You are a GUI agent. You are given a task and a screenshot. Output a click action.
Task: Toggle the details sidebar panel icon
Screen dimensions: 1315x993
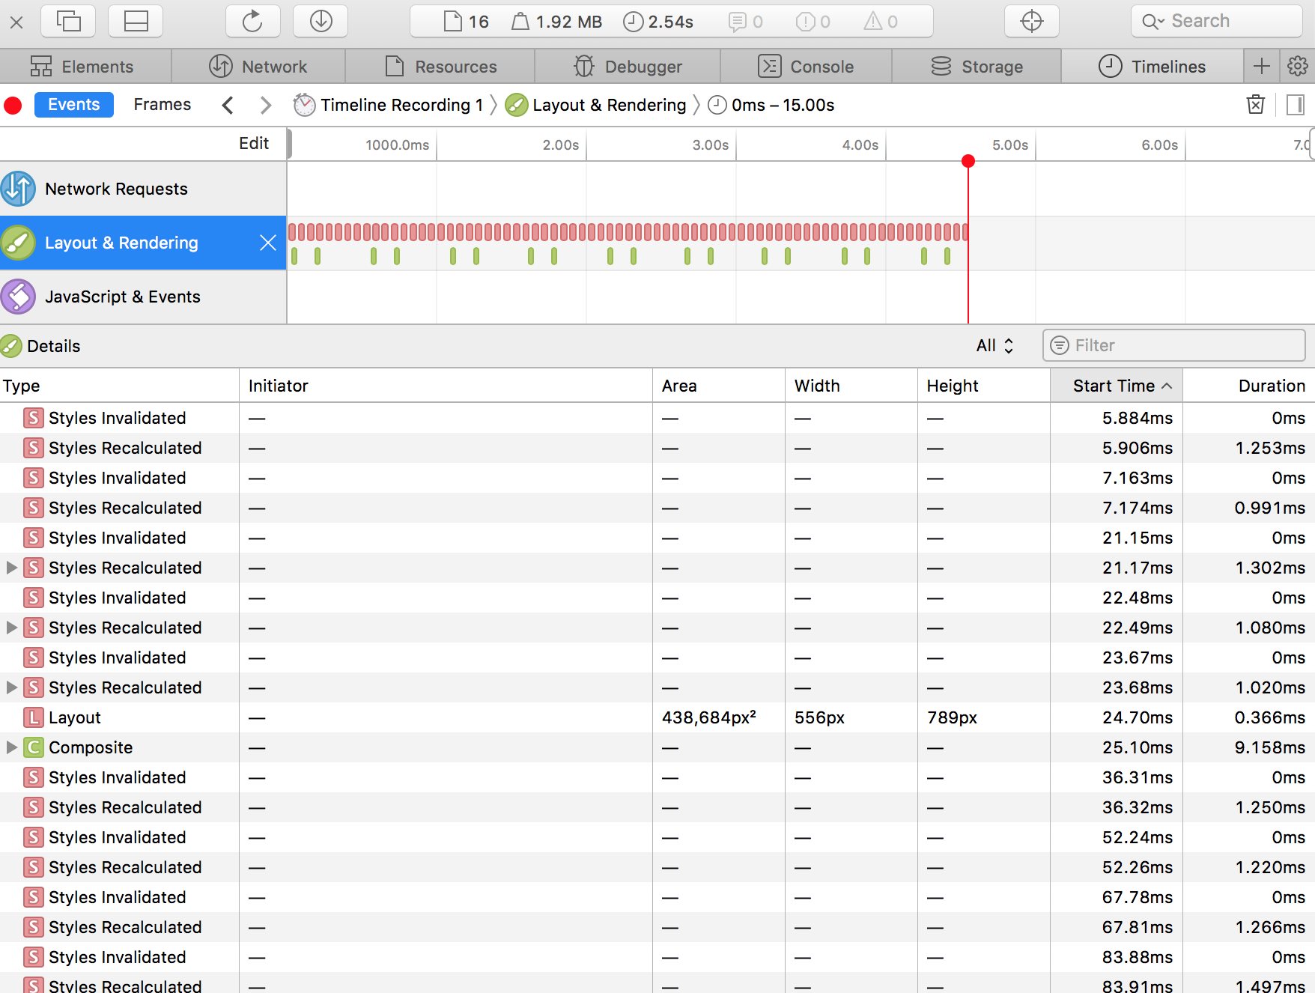[x=1295, y=105]
